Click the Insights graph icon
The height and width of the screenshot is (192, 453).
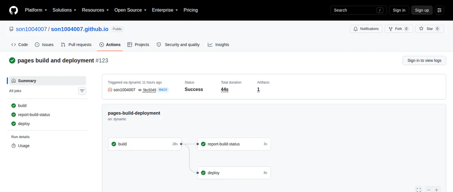coord(210,44)
